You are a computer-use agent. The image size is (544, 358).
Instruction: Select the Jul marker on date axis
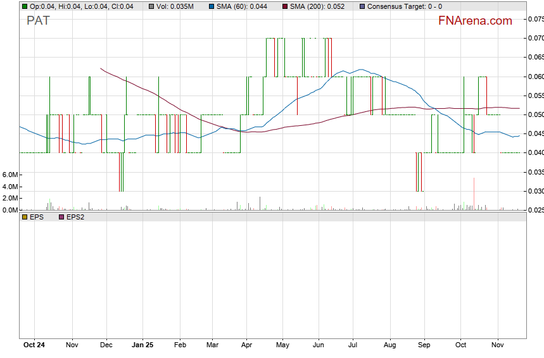point(353,345)
